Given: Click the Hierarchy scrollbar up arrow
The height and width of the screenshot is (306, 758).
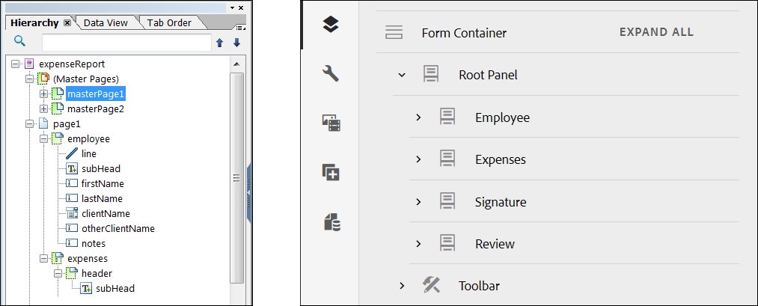Looking at the screenshot, I should pyautogui.click(x=236, y=64).
